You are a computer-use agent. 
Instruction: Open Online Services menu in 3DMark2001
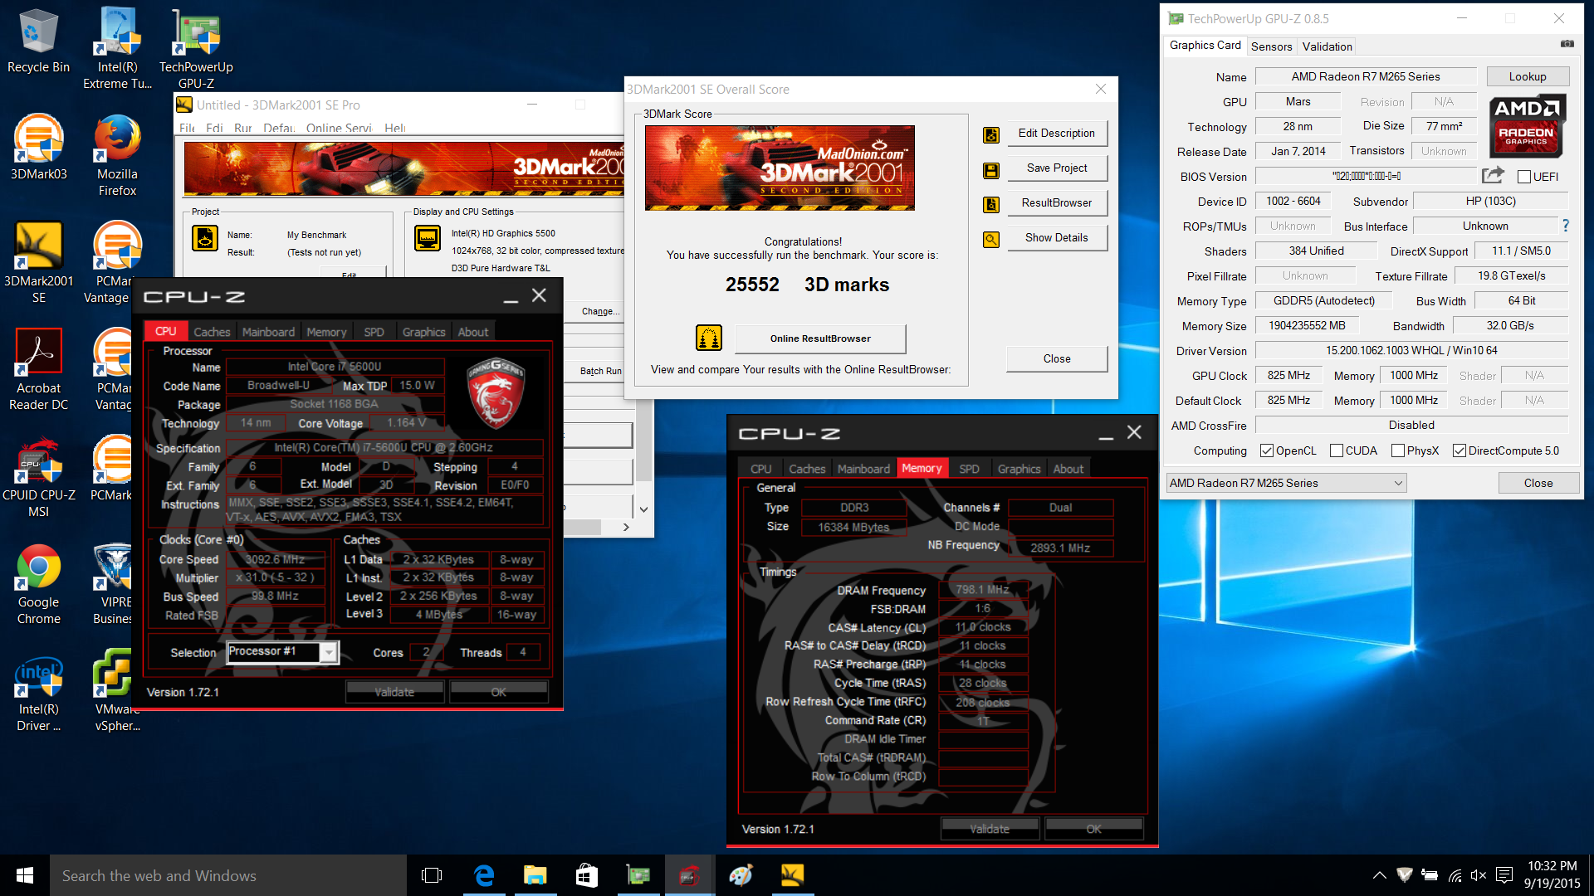pos(339,128)
